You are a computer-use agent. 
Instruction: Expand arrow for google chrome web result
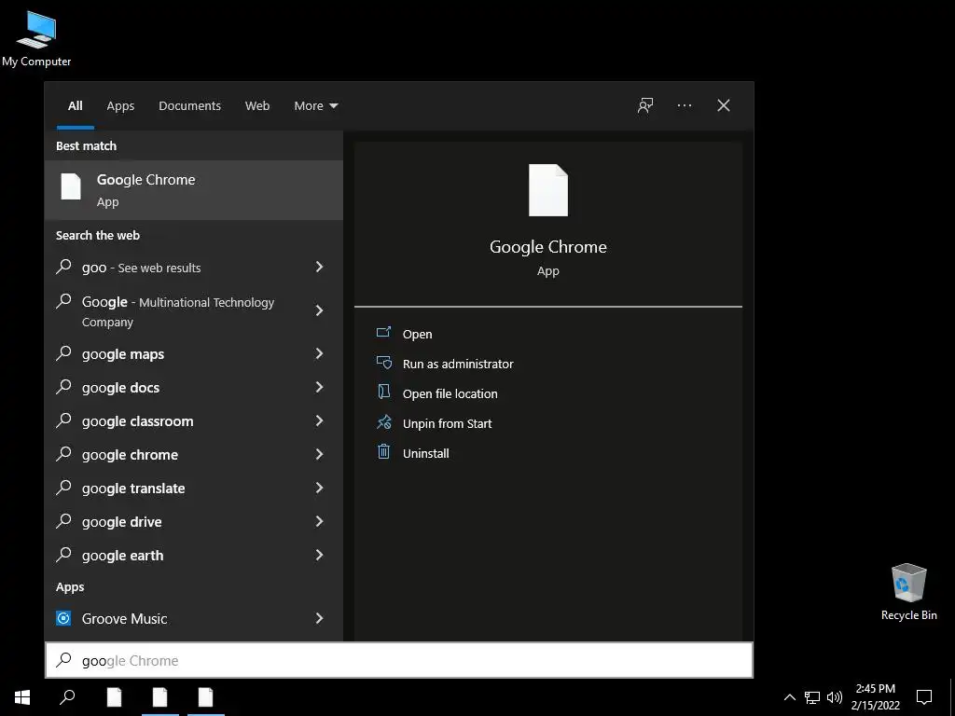[x=319, y=454]
